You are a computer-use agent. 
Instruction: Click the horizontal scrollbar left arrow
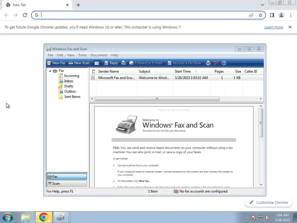92,99
